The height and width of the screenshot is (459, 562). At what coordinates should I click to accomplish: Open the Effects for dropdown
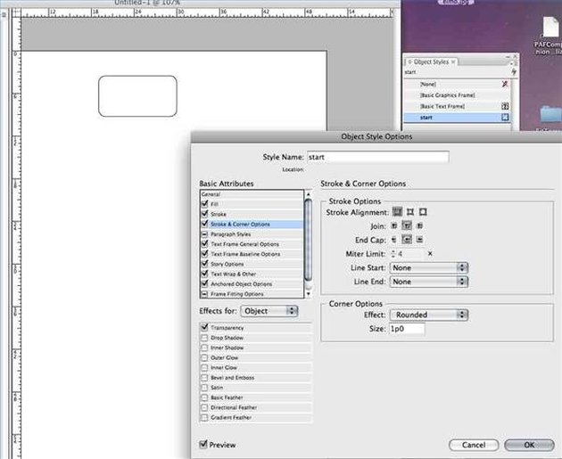[x=269, y=311]
